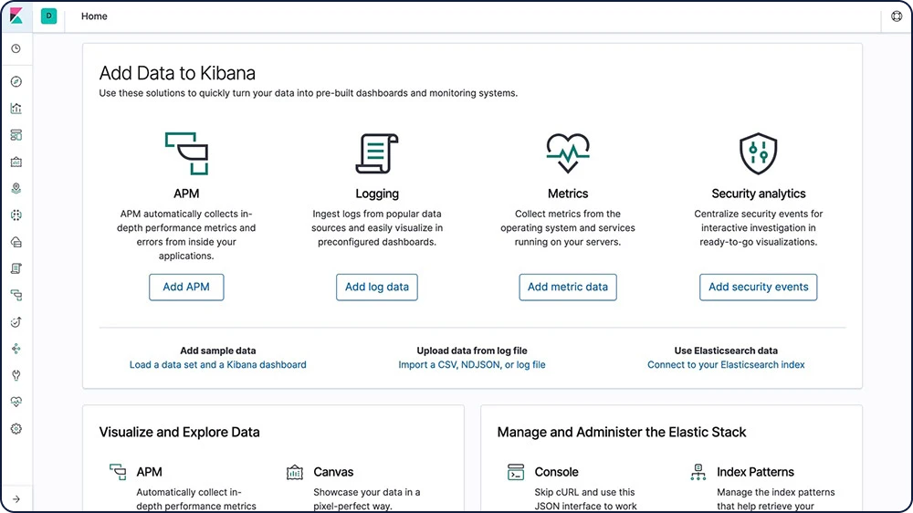This screenshot has height=513, width=913.
Task: Open Stack Monitoring heartbeat sidebar icon
Action: [x=16, y=402]
